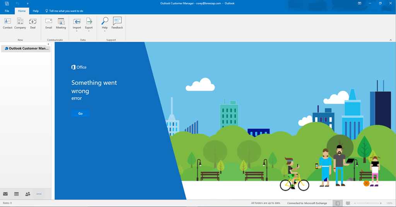Select Outlook Customer Manager folder item

point(26,48)
